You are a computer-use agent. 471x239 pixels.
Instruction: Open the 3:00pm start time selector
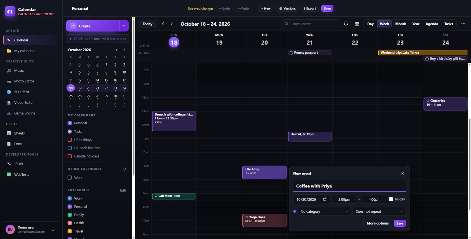pos(344,199)
